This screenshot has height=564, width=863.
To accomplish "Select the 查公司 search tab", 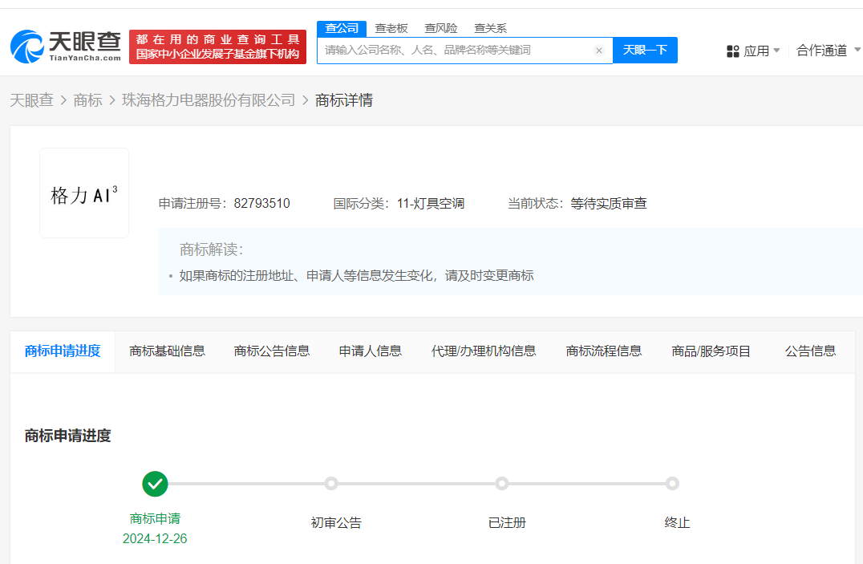I will click(342, 28).
